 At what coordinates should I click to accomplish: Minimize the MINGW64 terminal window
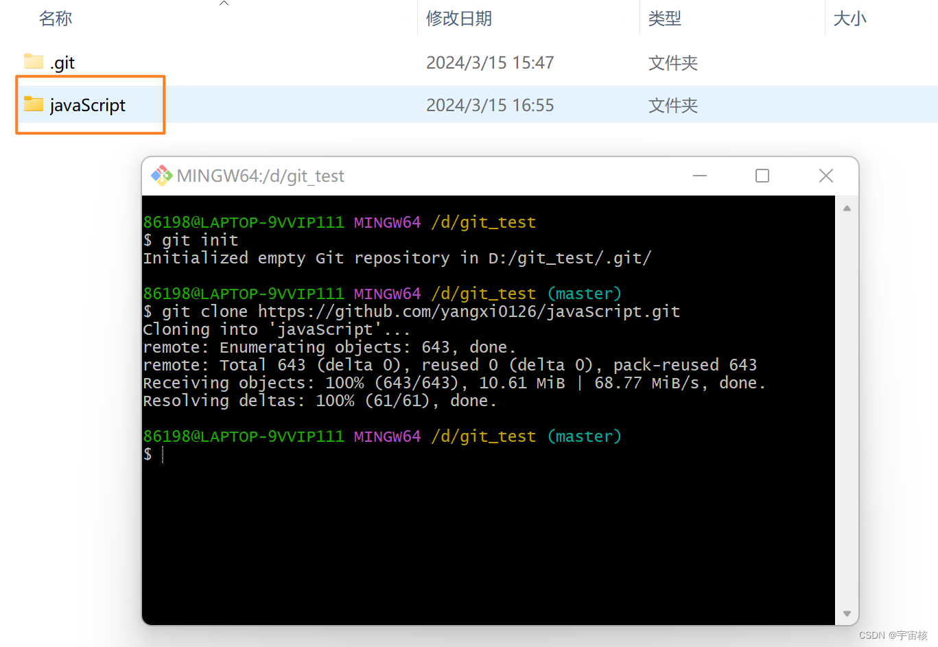pos(700,176)
